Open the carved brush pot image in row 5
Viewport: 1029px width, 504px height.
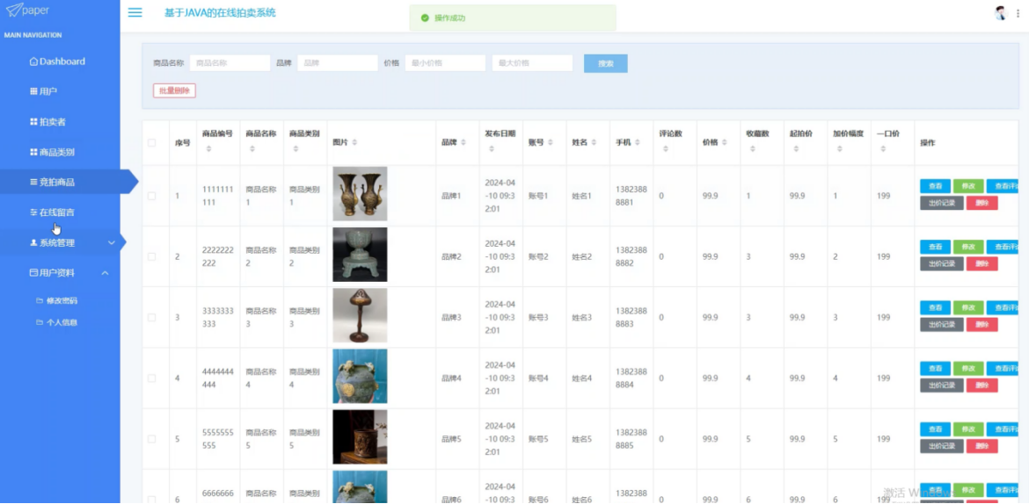click(x=360, y=437)
